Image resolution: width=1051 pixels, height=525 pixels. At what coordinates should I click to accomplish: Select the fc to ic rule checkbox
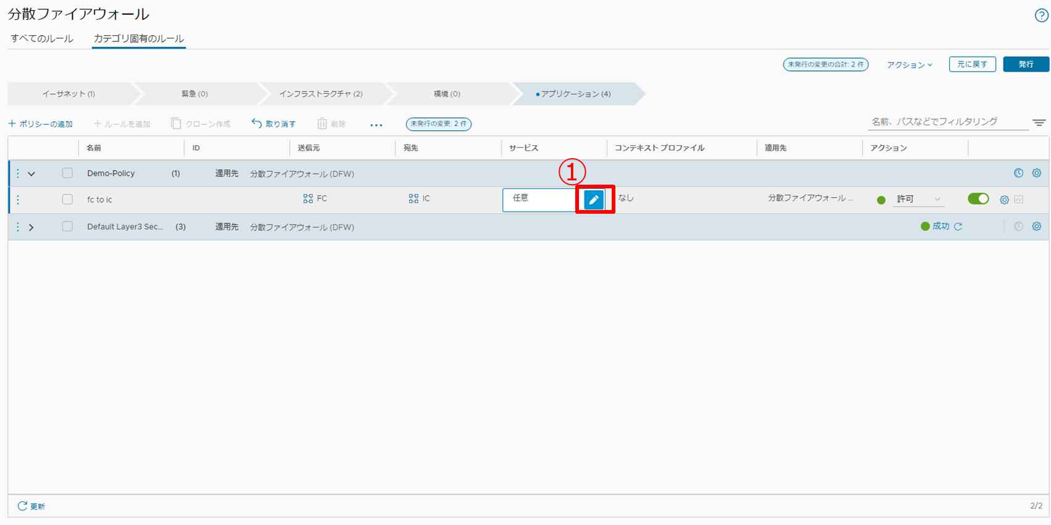(67, 199)
